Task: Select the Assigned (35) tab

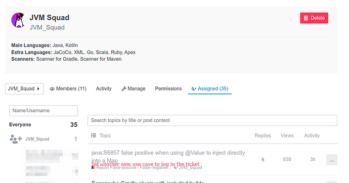Action: point(210,89)
